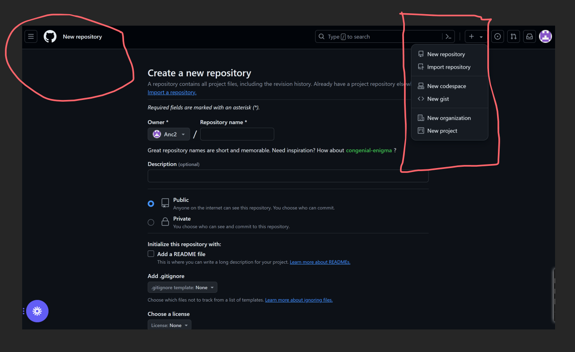575x352 pixels.
Task: Open the user avatar menu
Action: pos(545,37)
